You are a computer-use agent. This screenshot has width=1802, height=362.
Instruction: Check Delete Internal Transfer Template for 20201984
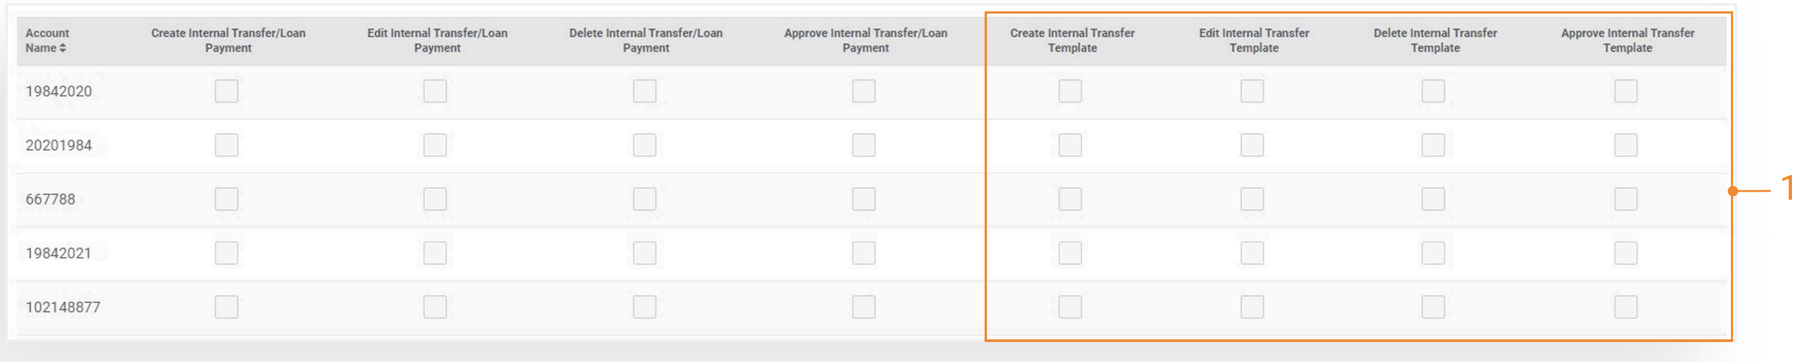pyautogui.click(x=1433, y=146)
